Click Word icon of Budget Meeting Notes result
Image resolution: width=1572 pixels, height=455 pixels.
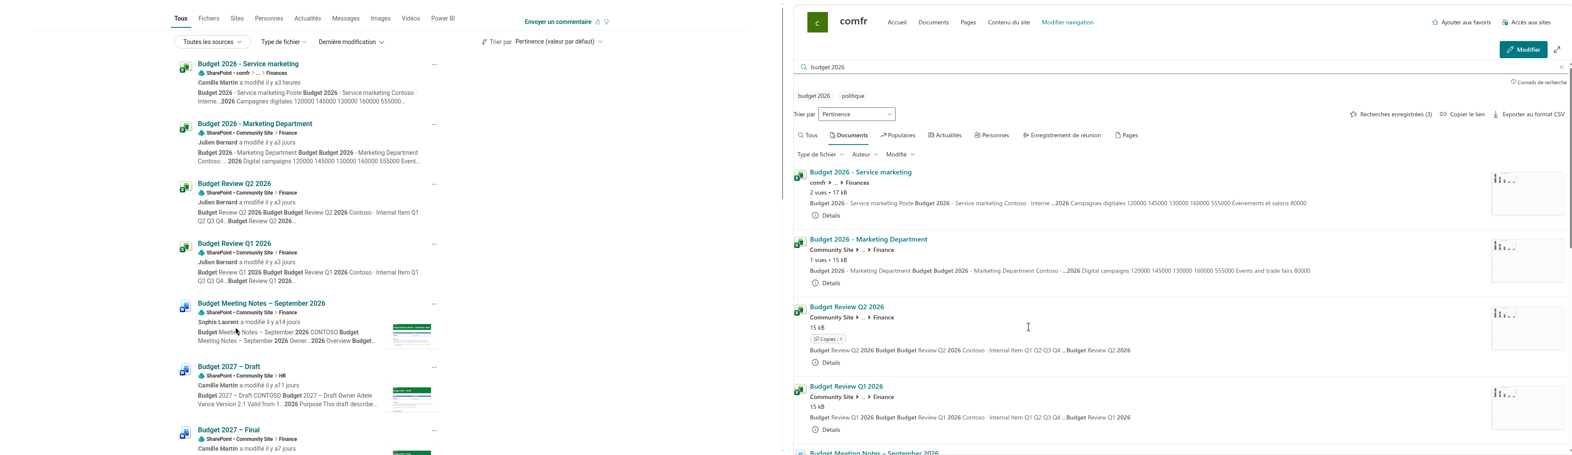(185, 307)
